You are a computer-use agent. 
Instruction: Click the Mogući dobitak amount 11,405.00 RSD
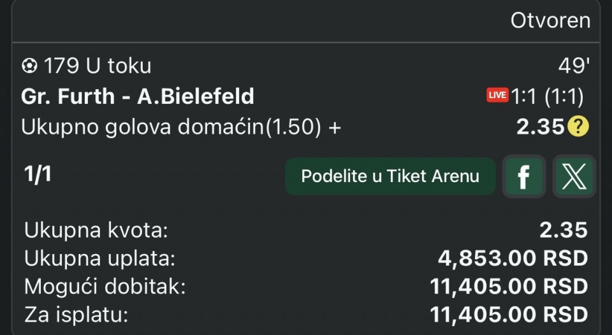tap(509, 287)
